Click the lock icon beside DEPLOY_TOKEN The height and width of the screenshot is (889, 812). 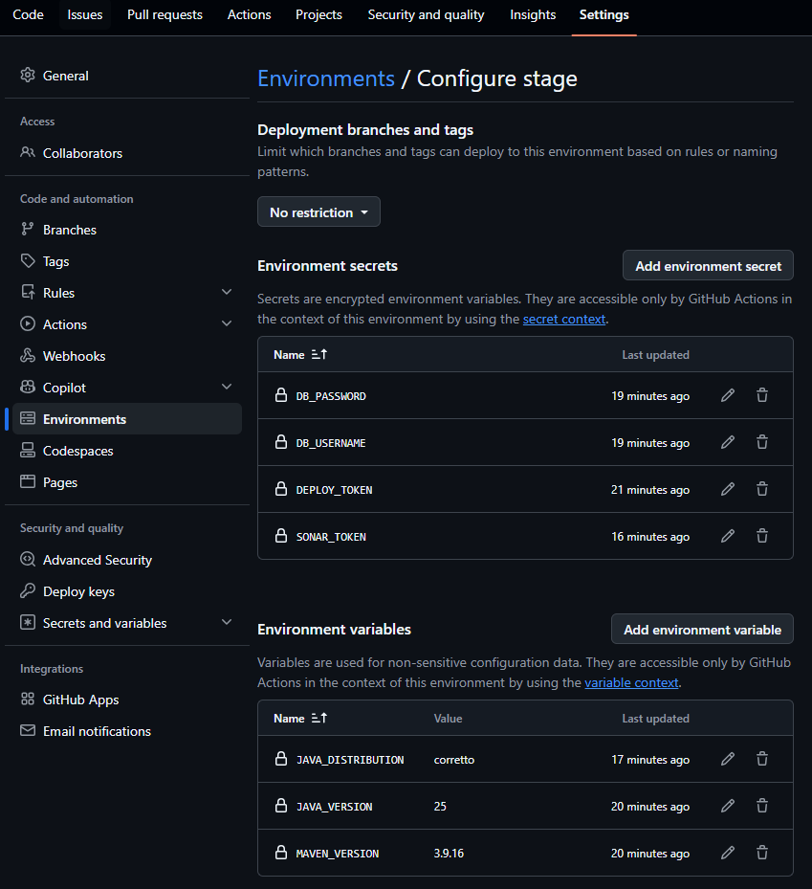[281, 489]
